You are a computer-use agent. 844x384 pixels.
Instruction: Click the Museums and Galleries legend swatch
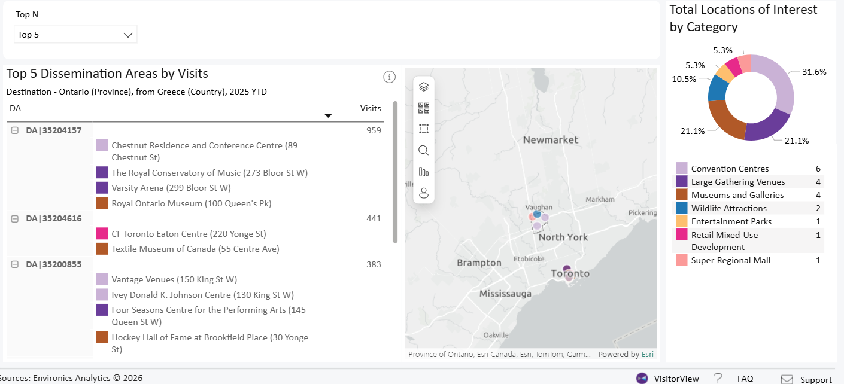682,194
